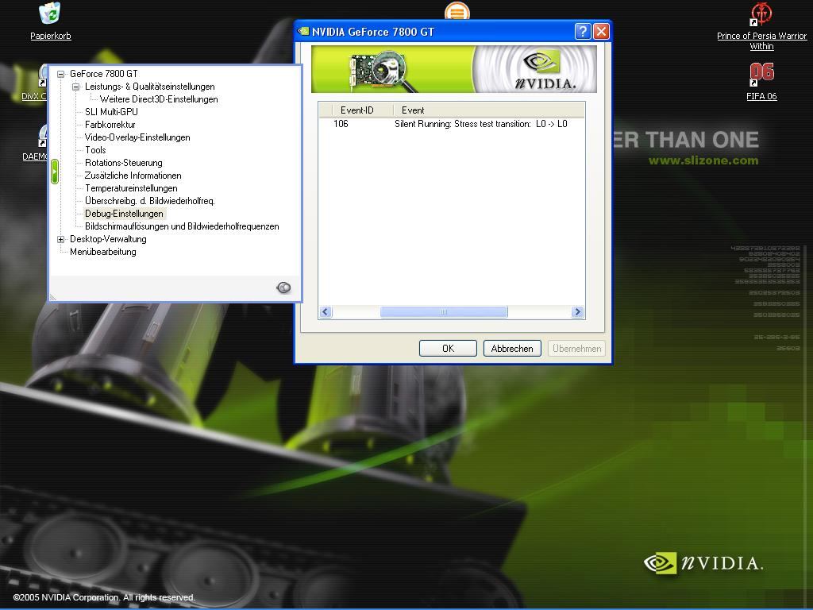The width and height of the screenshot is (813, 610).
Task: Open Menübearbeitung entry
Action: (x=103, y=252)
